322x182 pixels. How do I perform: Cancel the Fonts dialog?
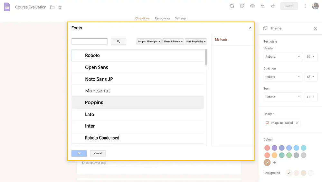98,153
